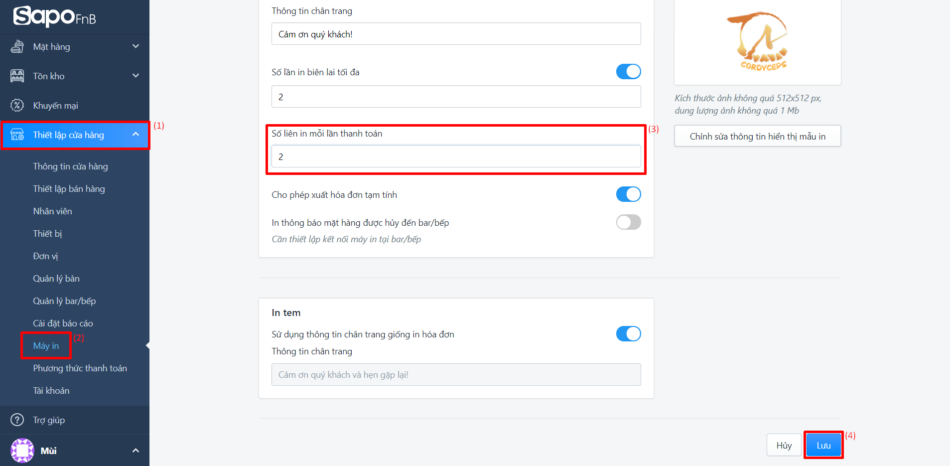This screenshot has width=950, height=466.
Task: Collapse the Thiết lập cửa hàng chevron
Action: coord(136,135)
